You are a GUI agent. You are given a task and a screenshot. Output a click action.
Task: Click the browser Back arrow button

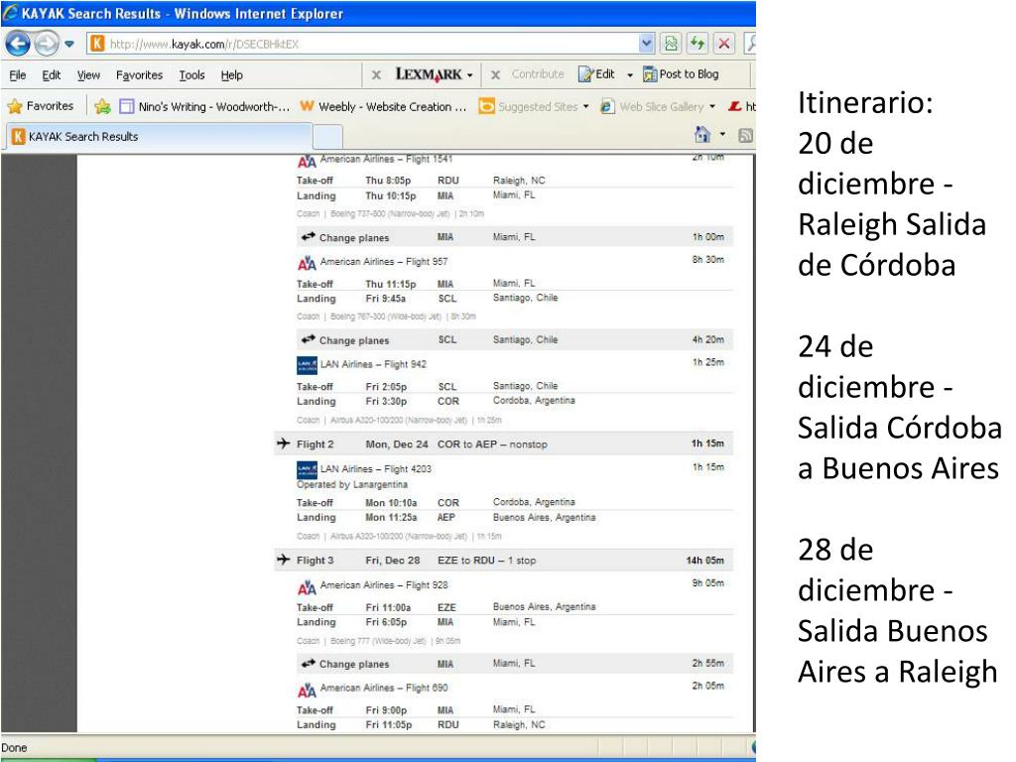click(x=18, y=44)
